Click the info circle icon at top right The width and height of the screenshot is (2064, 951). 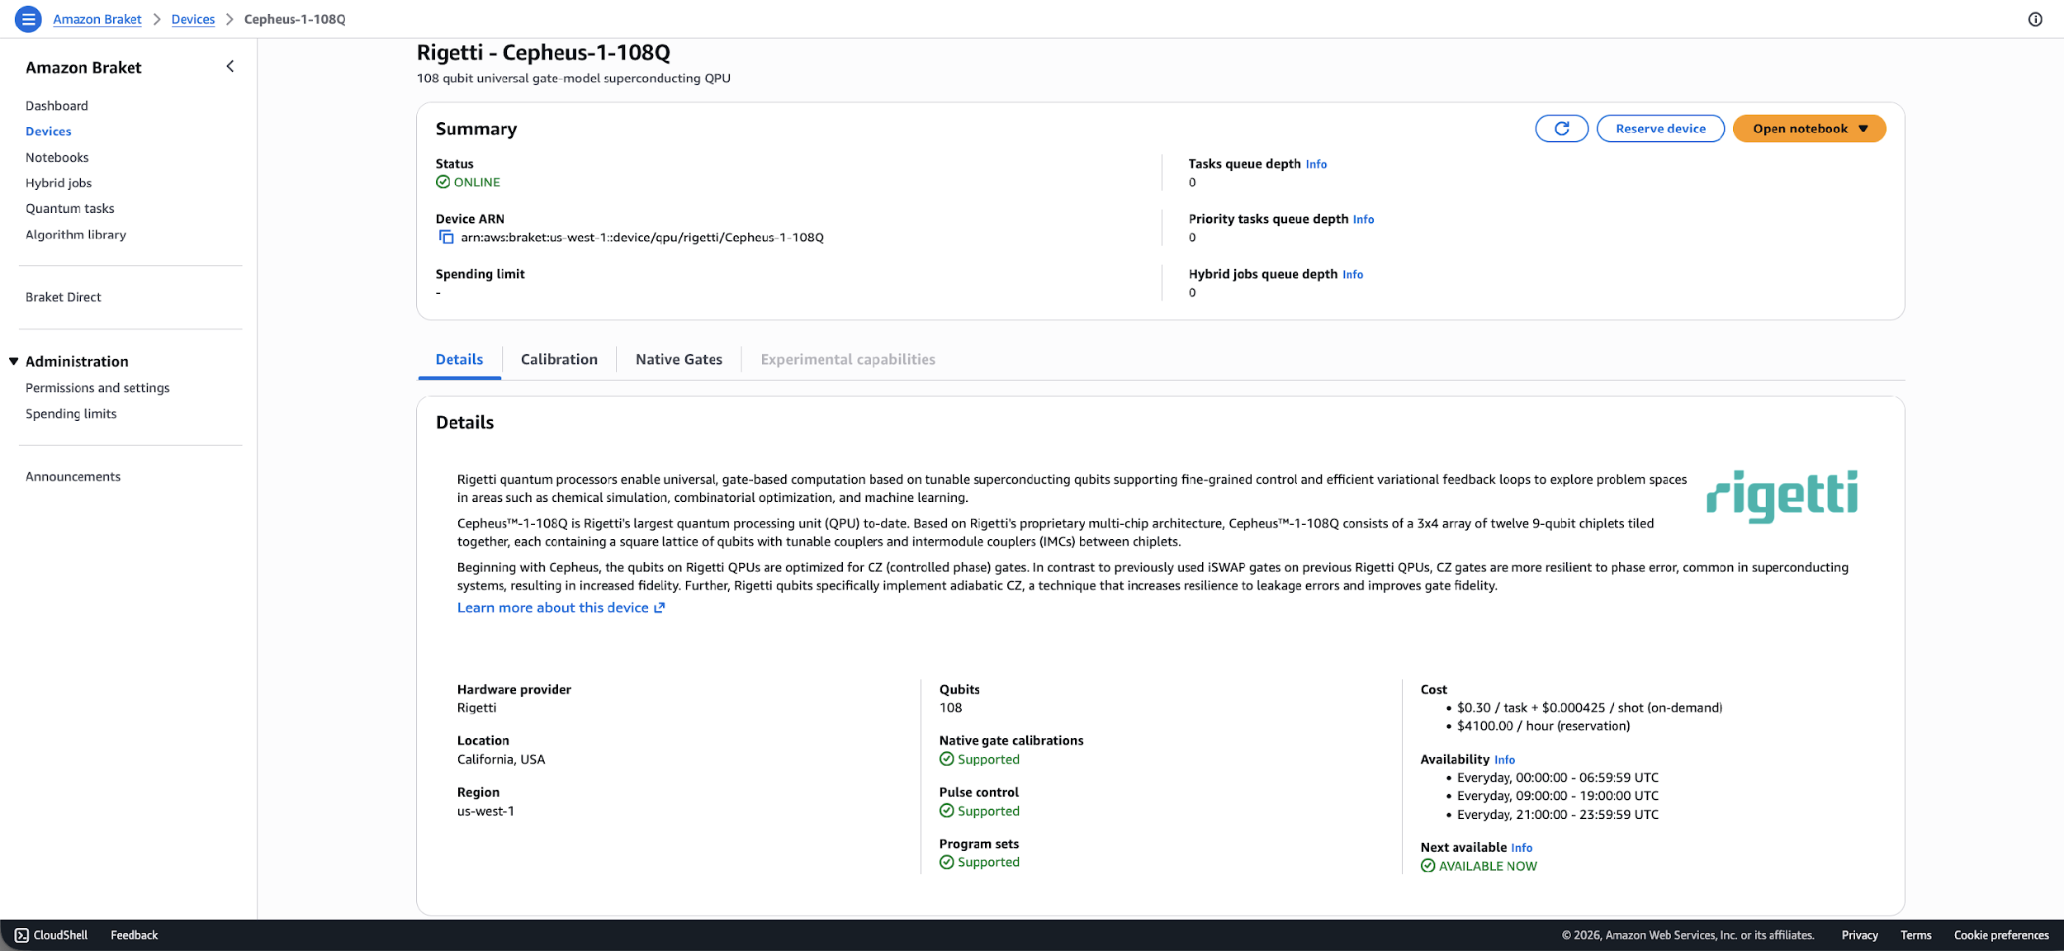tap(2035, 19)
